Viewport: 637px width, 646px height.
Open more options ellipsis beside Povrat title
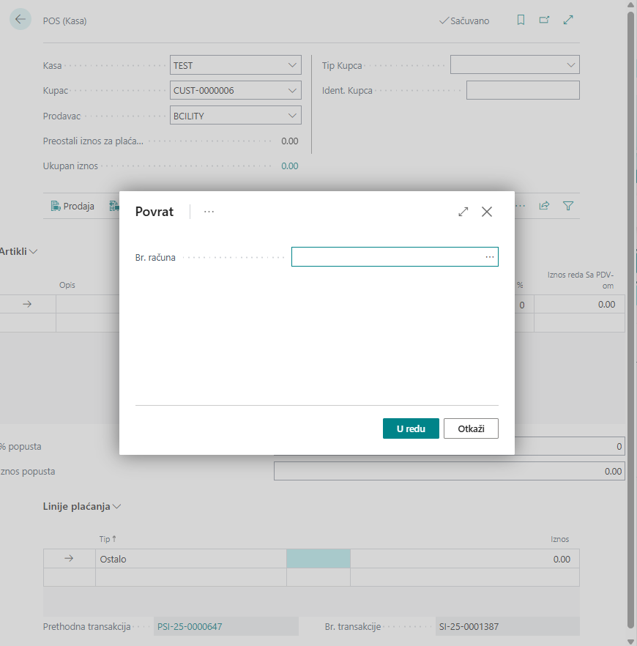(209, 212)
